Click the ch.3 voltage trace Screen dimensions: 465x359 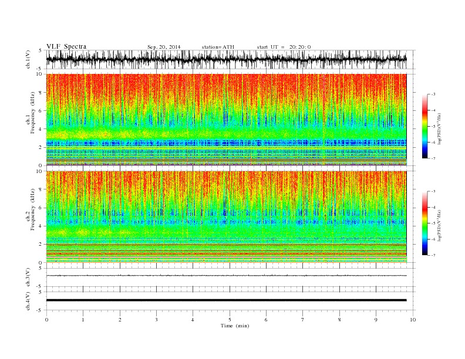226,276
